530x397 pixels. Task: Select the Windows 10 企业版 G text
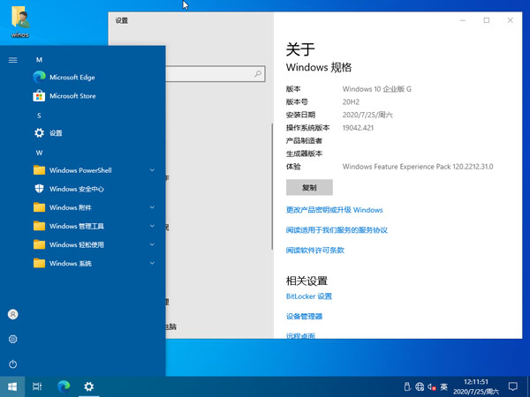coord(376,89)
